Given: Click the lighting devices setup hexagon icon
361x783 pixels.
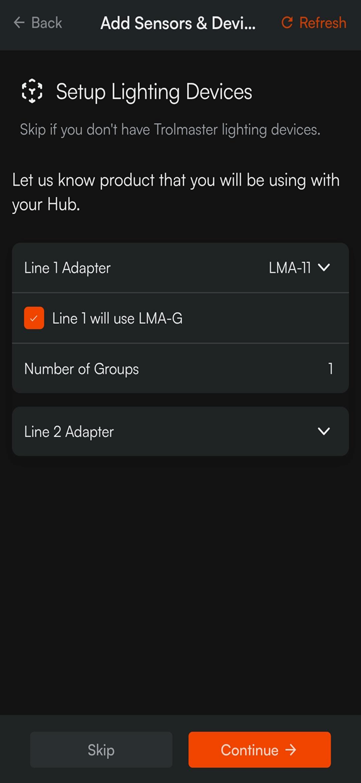Looking at the screenshot, I should 32,92.
